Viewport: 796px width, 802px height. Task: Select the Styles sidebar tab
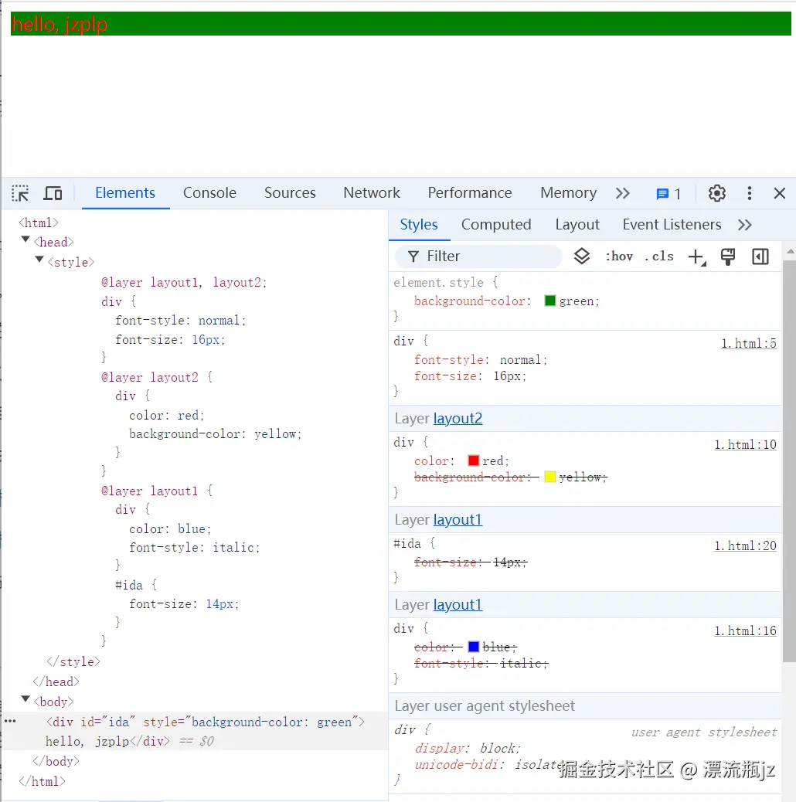[418, 225]
